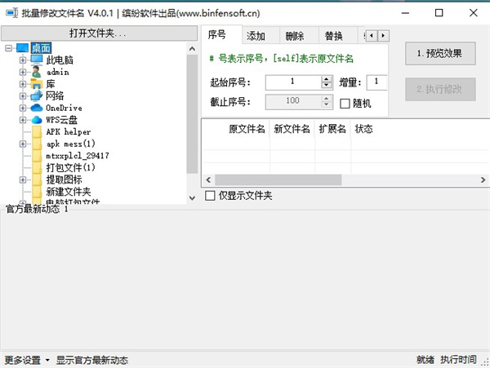Click the OneDrive cloud icon
The width and height of the screenshot is (490, 368).
click(x=37, y=108)
